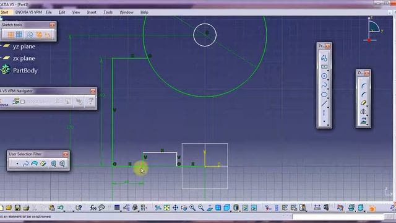Expand the Trim tool flyout arrow

point(367,106)
